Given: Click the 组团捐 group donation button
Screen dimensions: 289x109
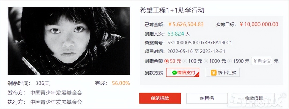Looking at the screenshot, I should point(207,98).
